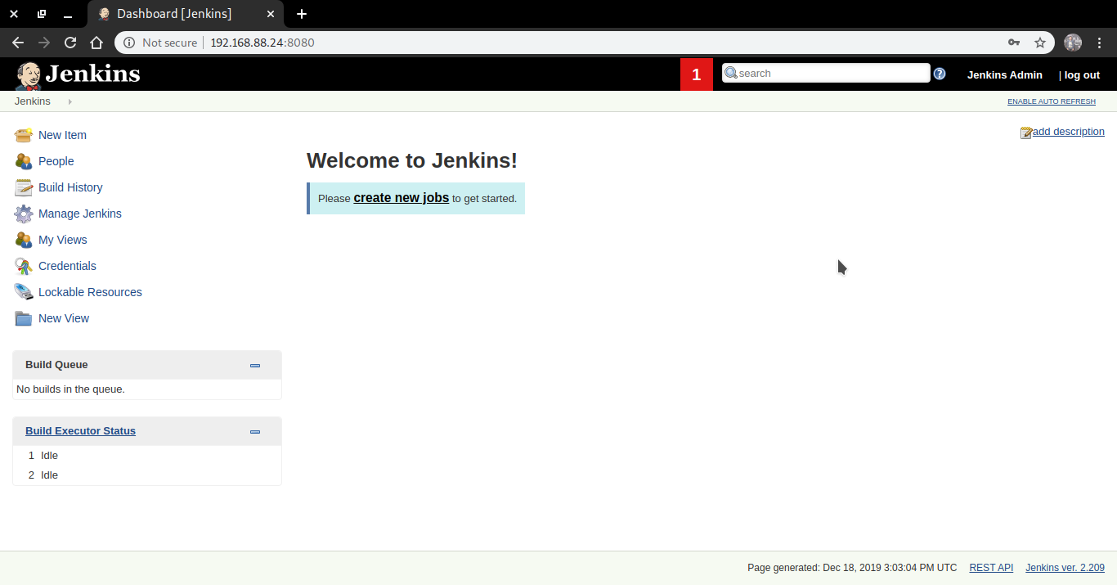The height and width of the screenshot is (585, 1117).
Task: Open the People link
Action: coord(56,161)
